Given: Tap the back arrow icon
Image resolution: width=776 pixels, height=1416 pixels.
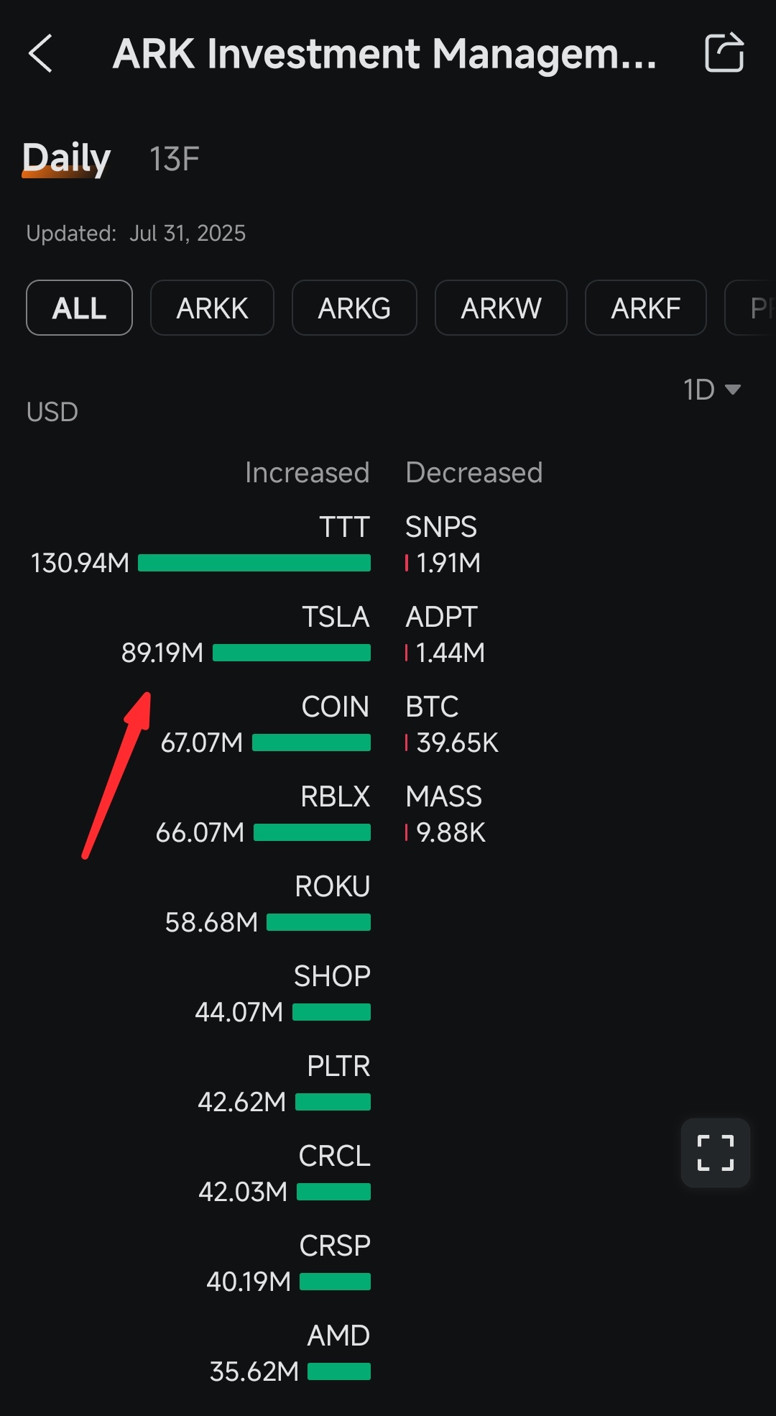Looking at the screenshot, I should 40,53.
